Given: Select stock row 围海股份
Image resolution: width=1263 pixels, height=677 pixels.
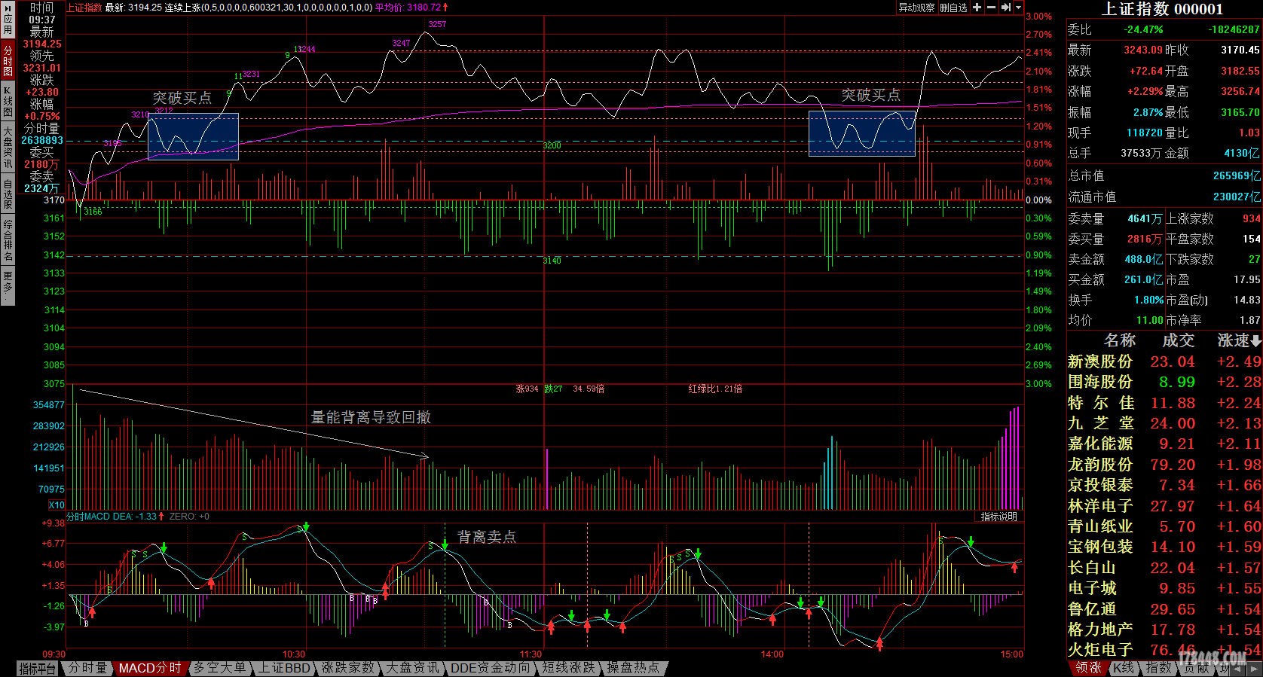Looking at the screenshot, I should click(x=1164, y=382).
